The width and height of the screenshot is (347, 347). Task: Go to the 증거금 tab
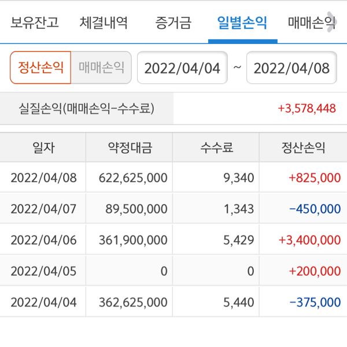173,24
